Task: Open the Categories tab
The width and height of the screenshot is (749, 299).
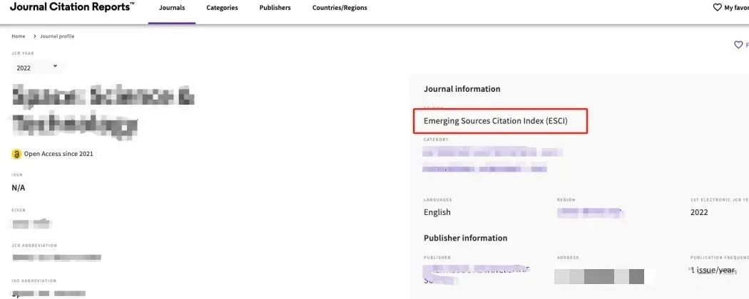Action: [x=222, y=8]
